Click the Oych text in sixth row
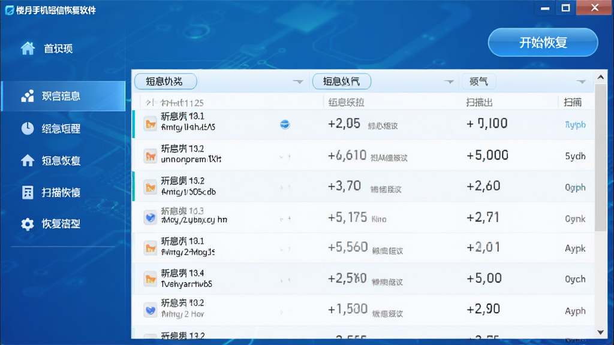The image size is (614, 345). coord(575,279)
